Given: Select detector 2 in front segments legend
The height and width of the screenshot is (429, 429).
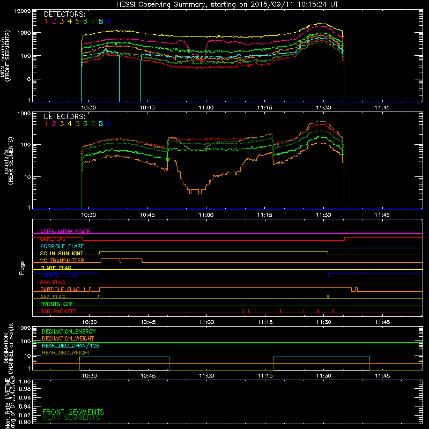Looking at the screenshot, I should (x=54, y=21).
